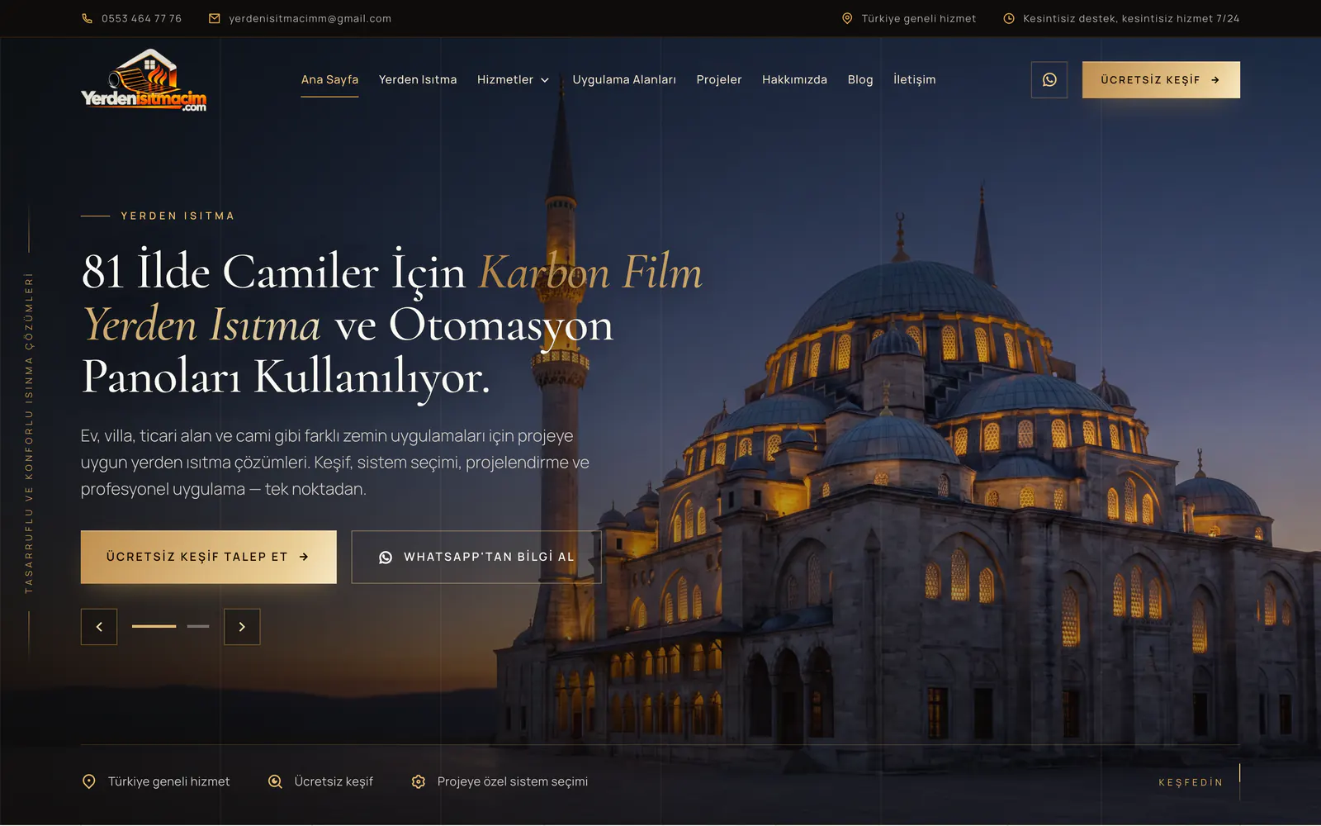The width and height of the screenshot is (1321, 826).
Task: Click the envelope email icon
Action: [x=215, y=18]
